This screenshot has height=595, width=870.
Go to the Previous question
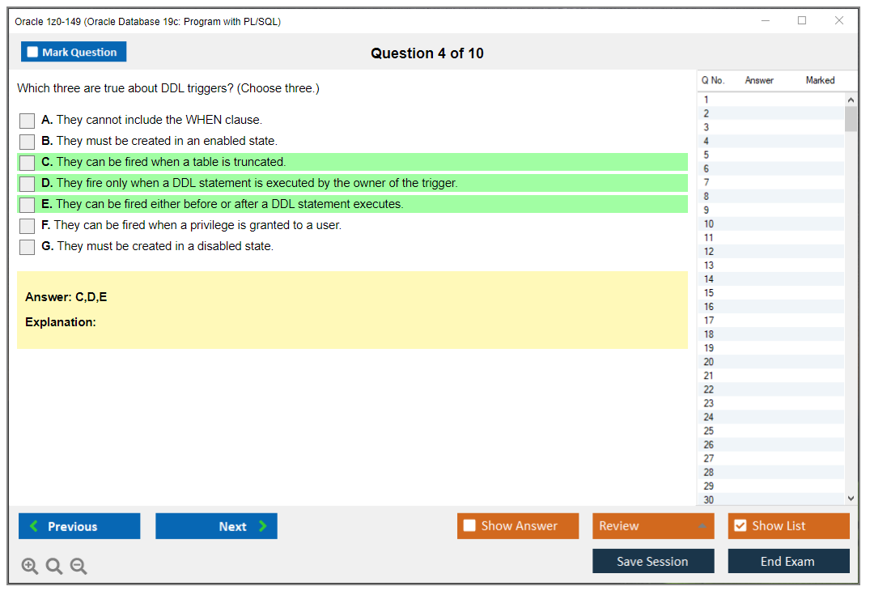click(79, 526)
